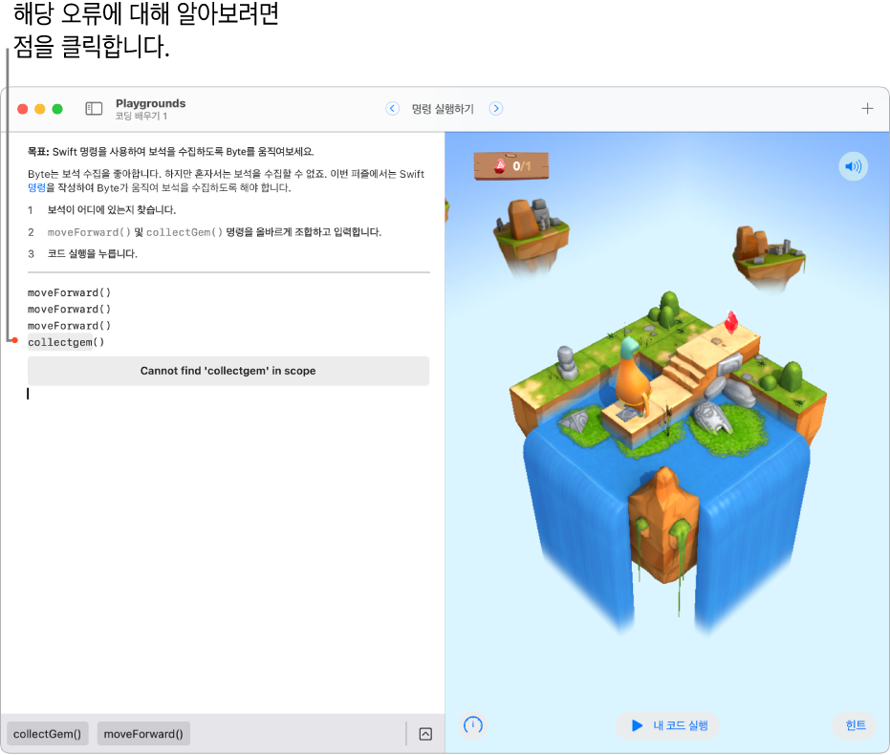Click the red error dot beside collectgem()
Screen dimensions: 890x755
15,340
